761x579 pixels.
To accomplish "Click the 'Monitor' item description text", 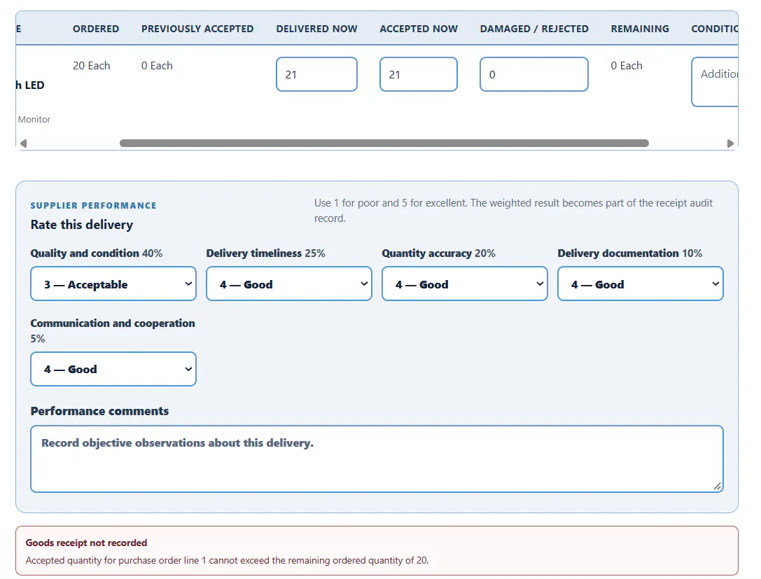I will click(x=34, y=119).
